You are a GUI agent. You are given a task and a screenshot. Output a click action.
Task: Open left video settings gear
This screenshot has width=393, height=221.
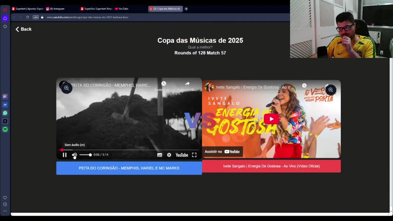(169, 155)
